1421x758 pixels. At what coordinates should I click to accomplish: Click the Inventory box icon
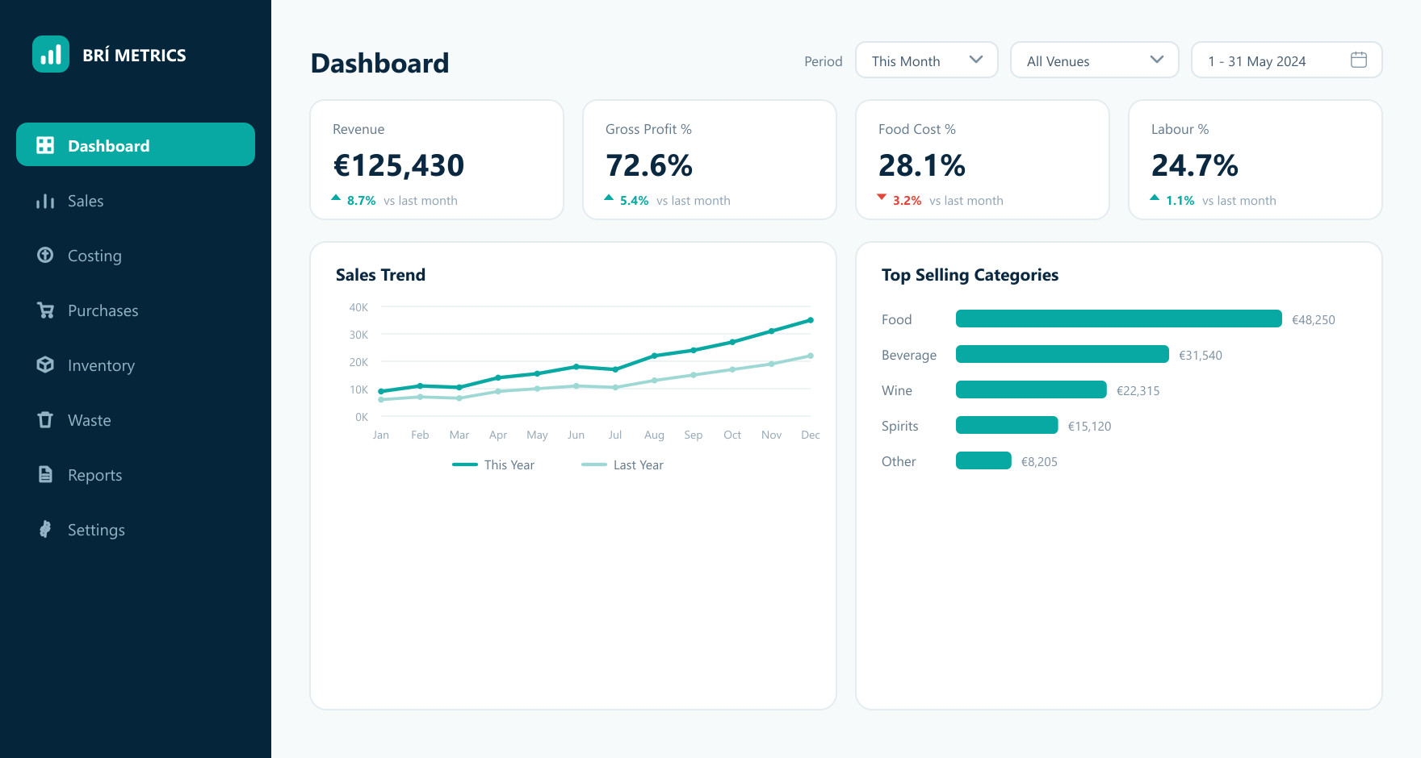tap(45, 364)
